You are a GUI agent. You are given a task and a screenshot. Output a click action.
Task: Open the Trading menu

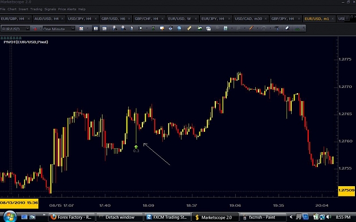36,9
